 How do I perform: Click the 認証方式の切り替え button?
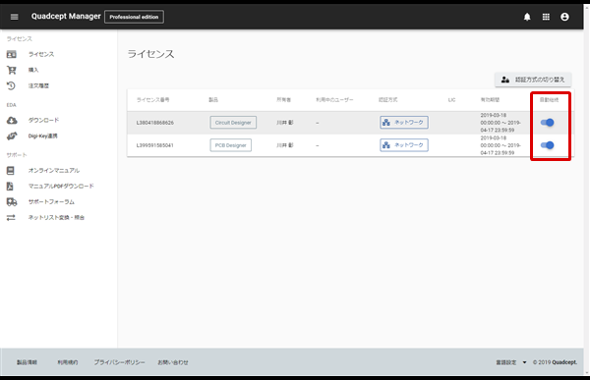(x=533, y=80)
